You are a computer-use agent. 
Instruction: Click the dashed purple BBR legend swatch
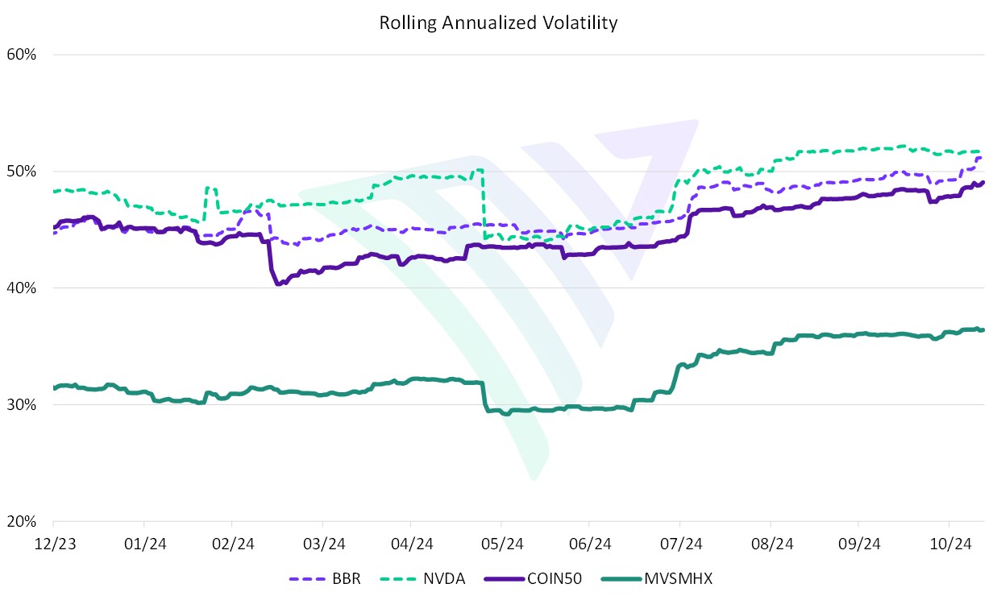(305, 578)
